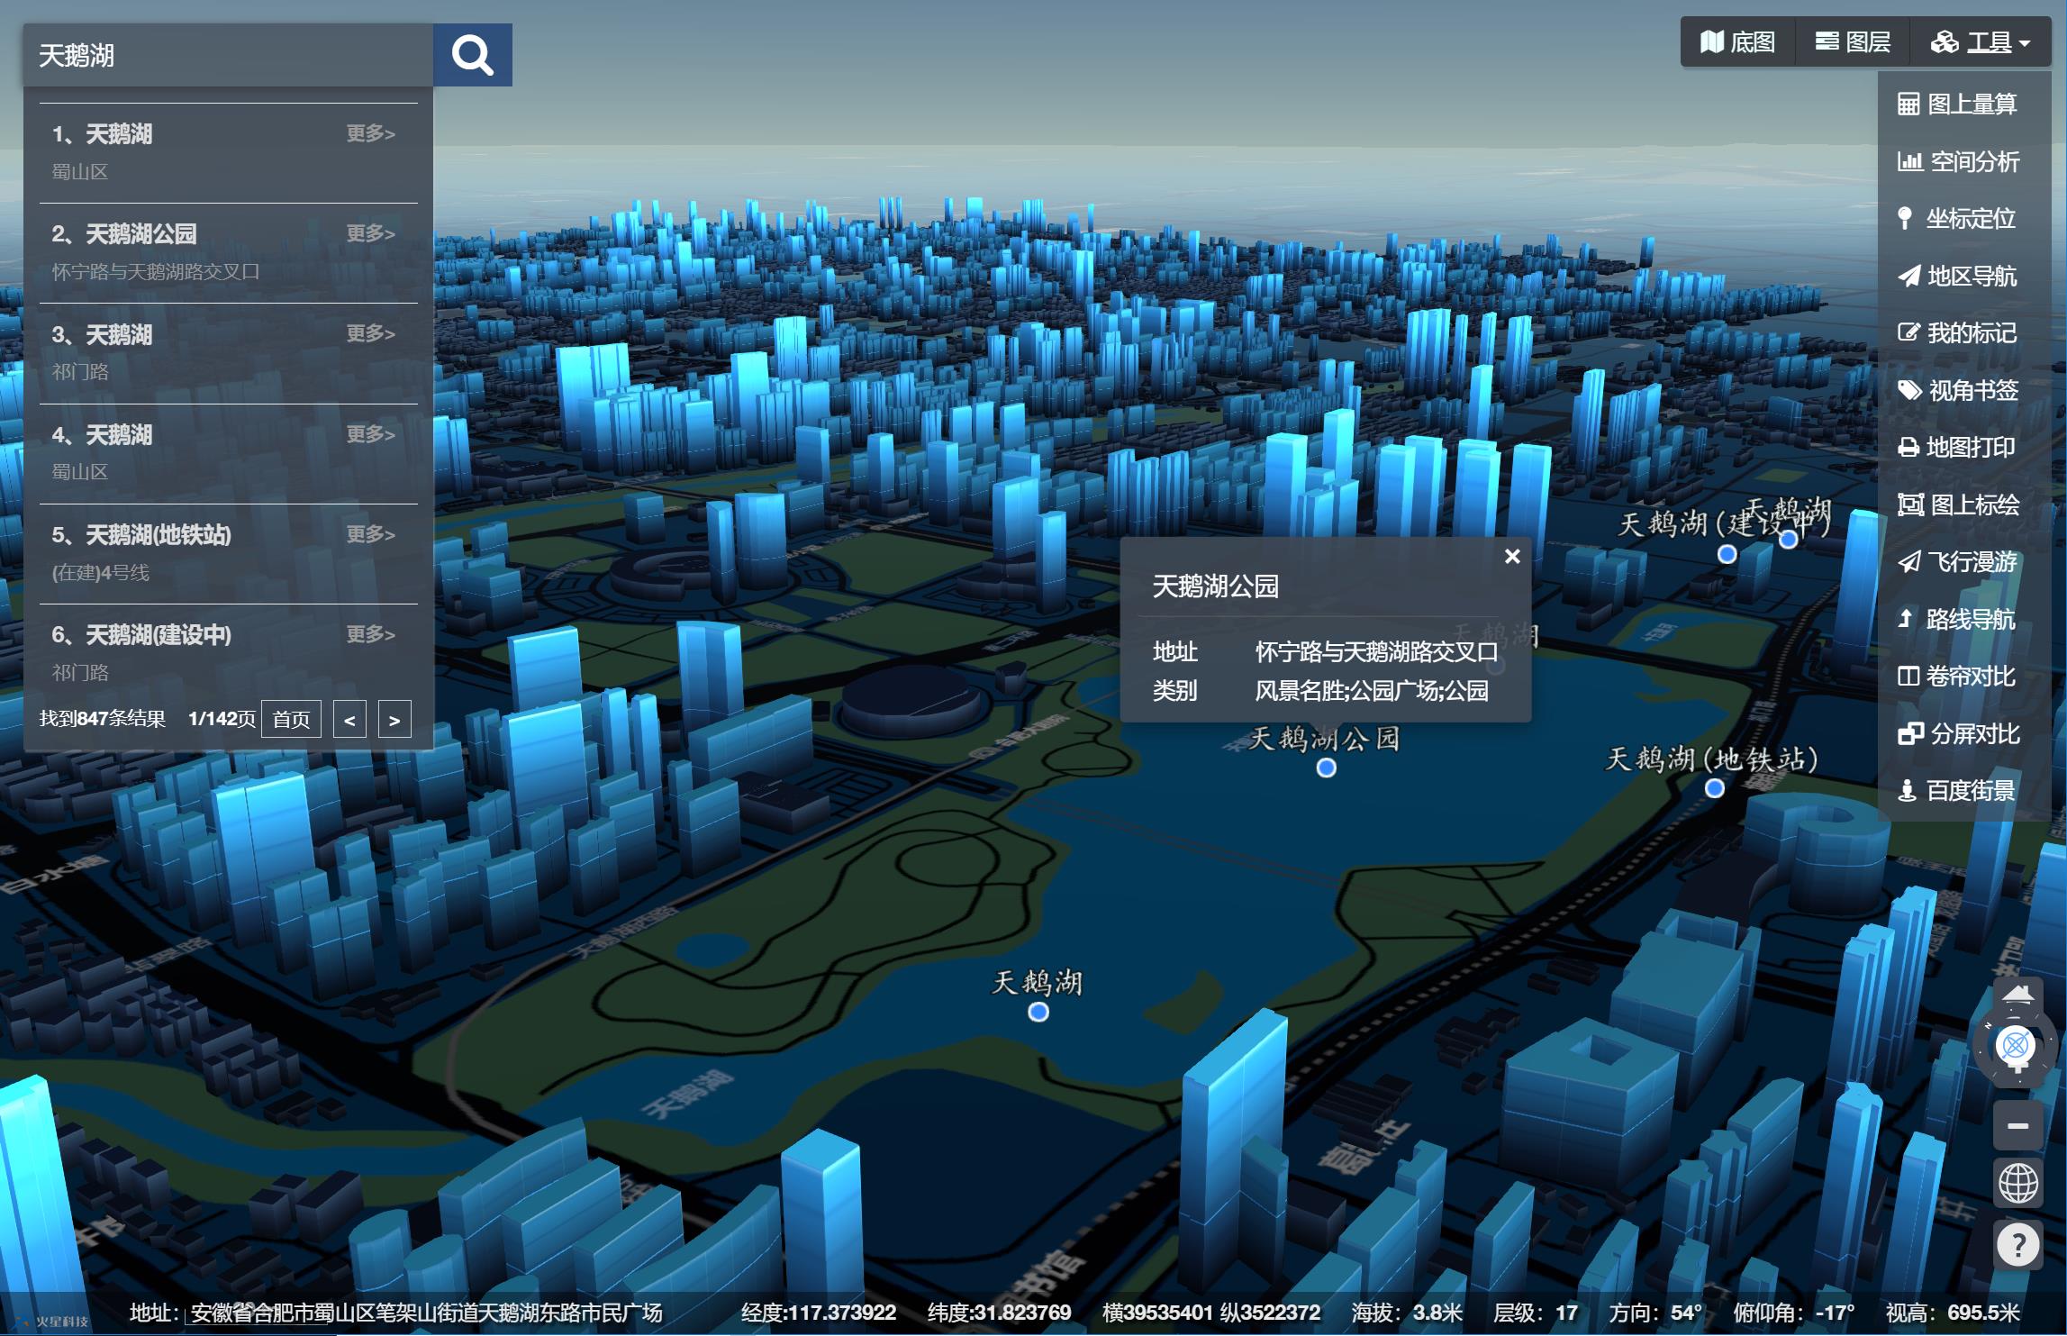
Task: Go to 首页 first results page
Action: coord(290,719)
